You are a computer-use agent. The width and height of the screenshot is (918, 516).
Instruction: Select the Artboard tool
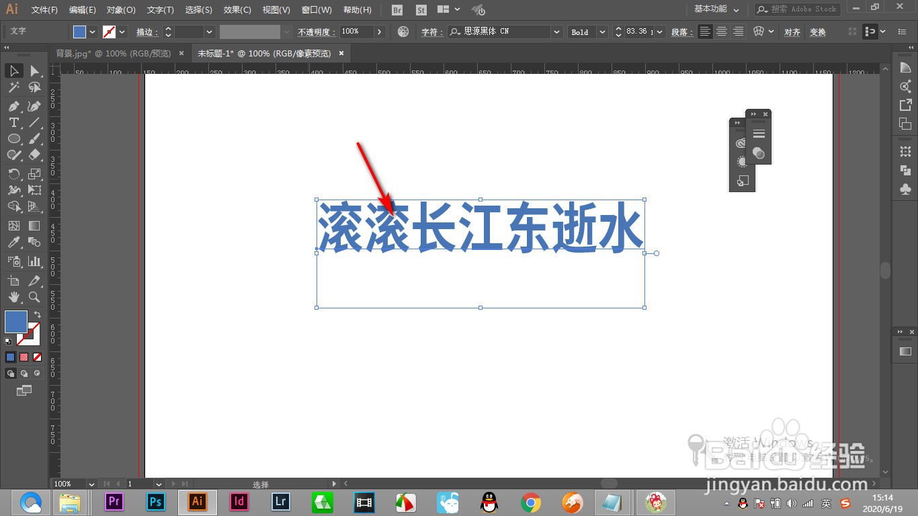14,281
